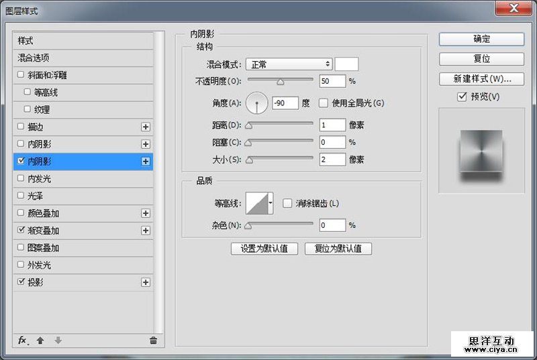The width and height of the screenshot is (537, 360).
Task: Select the 内发光 list item
Action: pos(39,179)
